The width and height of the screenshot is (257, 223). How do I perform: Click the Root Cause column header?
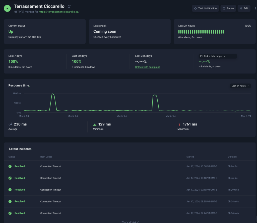(x=46, y=157)
